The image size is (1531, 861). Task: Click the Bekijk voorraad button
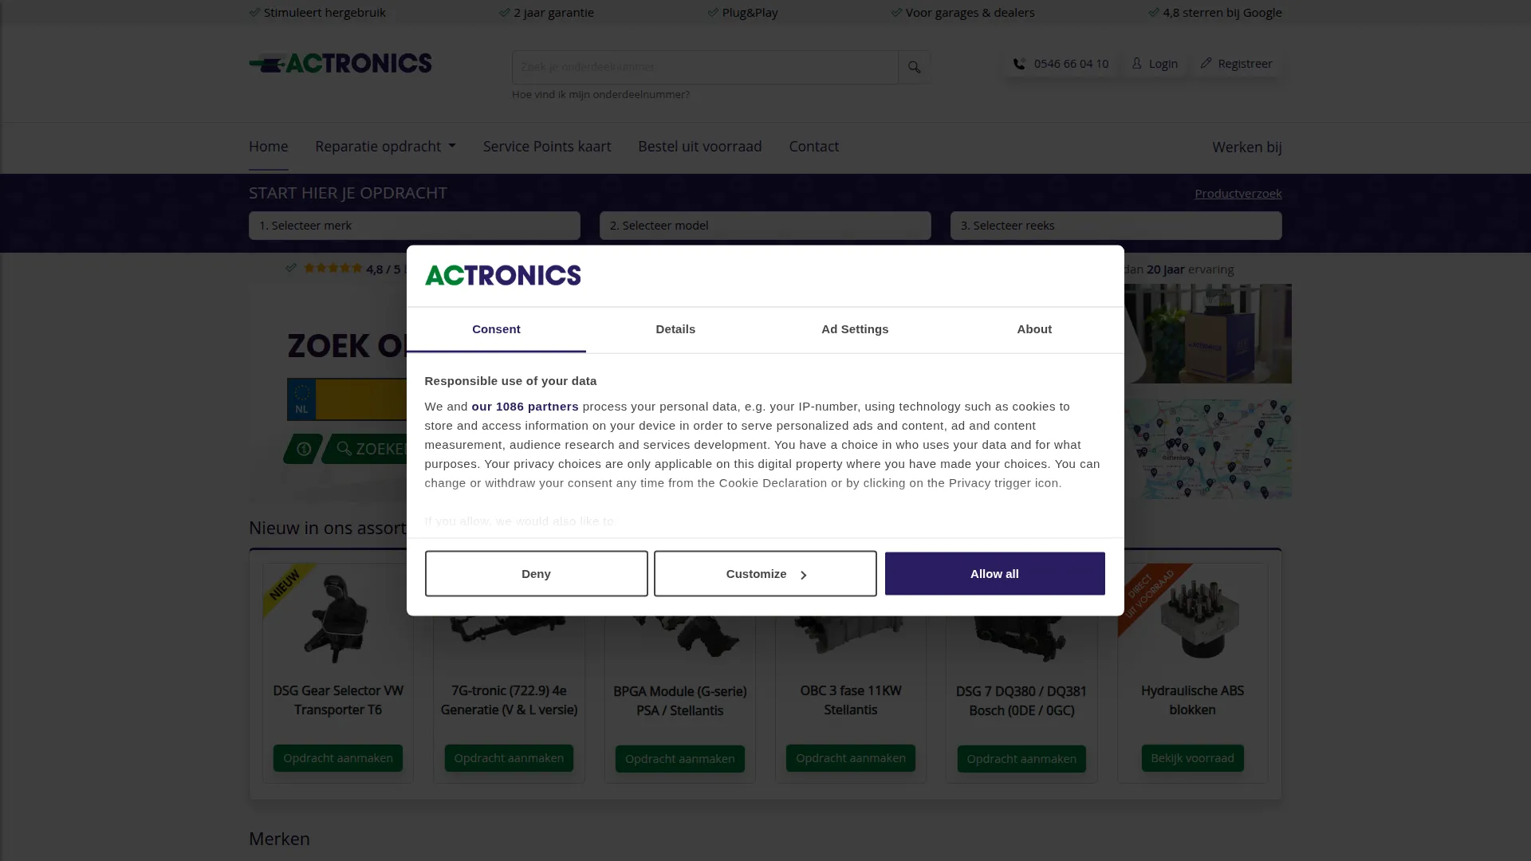tap(1192, 758)
